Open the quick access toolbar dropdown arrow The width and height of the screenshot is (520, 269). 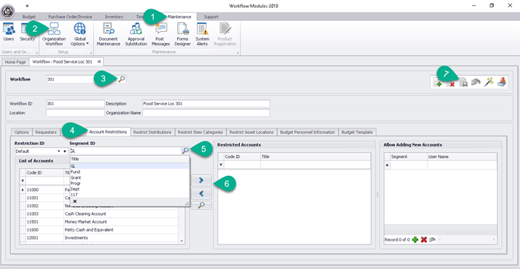point(27,6)
